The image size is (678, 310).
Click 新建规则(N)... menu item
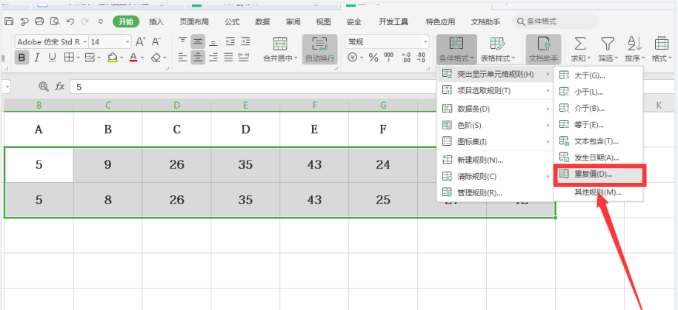[x=496, y=161]
